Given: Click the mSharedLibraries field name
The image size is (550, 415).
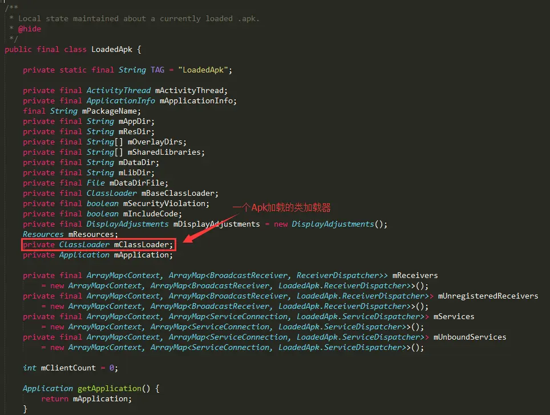Looking at the screenshot, I should click(x=164, y=152).
